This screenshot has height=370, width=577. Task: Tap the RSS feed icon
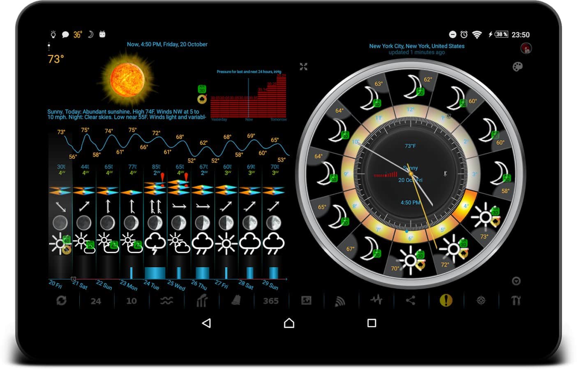[x=340, y=301]
